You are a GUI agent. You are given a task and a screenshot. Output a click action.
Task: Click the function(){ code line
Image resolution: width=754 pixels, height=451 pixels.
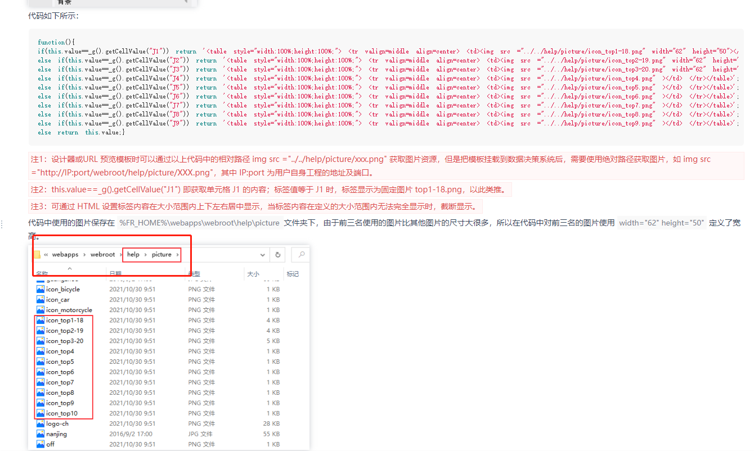pos(56,42)
